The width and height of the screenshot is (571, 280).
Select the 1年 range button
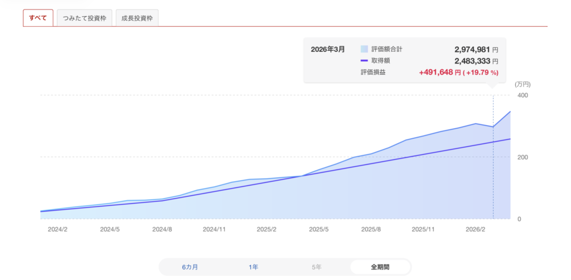(x=254, y=267)
